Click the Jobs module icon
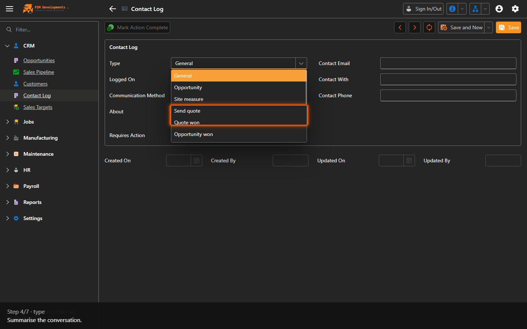 coord(16,122)
